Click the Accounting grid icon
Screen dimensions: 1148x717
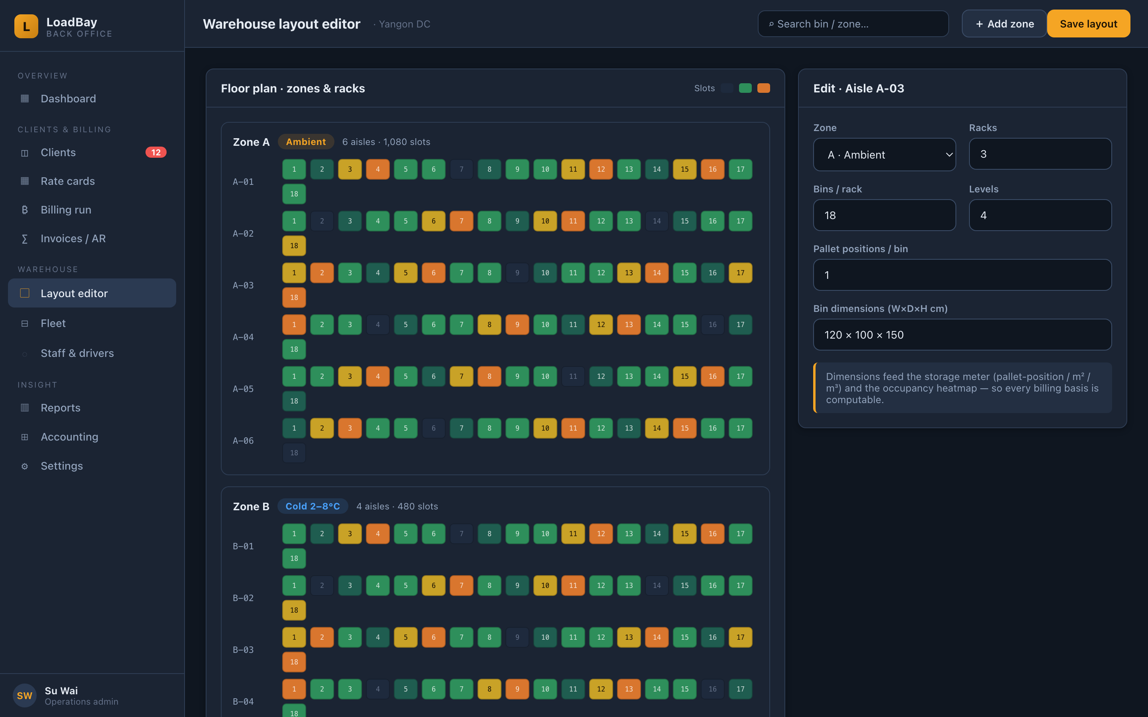(25, 437)
